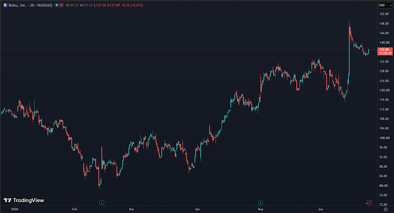Image resolution: width=394 pixels, height=213 pixels.
Task: Click the 140.00 price axis label
Action: click(x=384, y=43)
